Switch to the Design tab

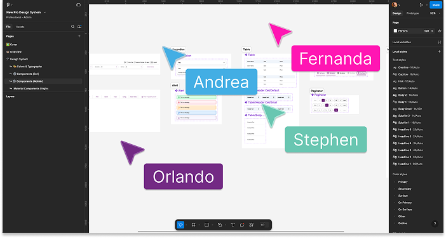(x=397, y=13)
